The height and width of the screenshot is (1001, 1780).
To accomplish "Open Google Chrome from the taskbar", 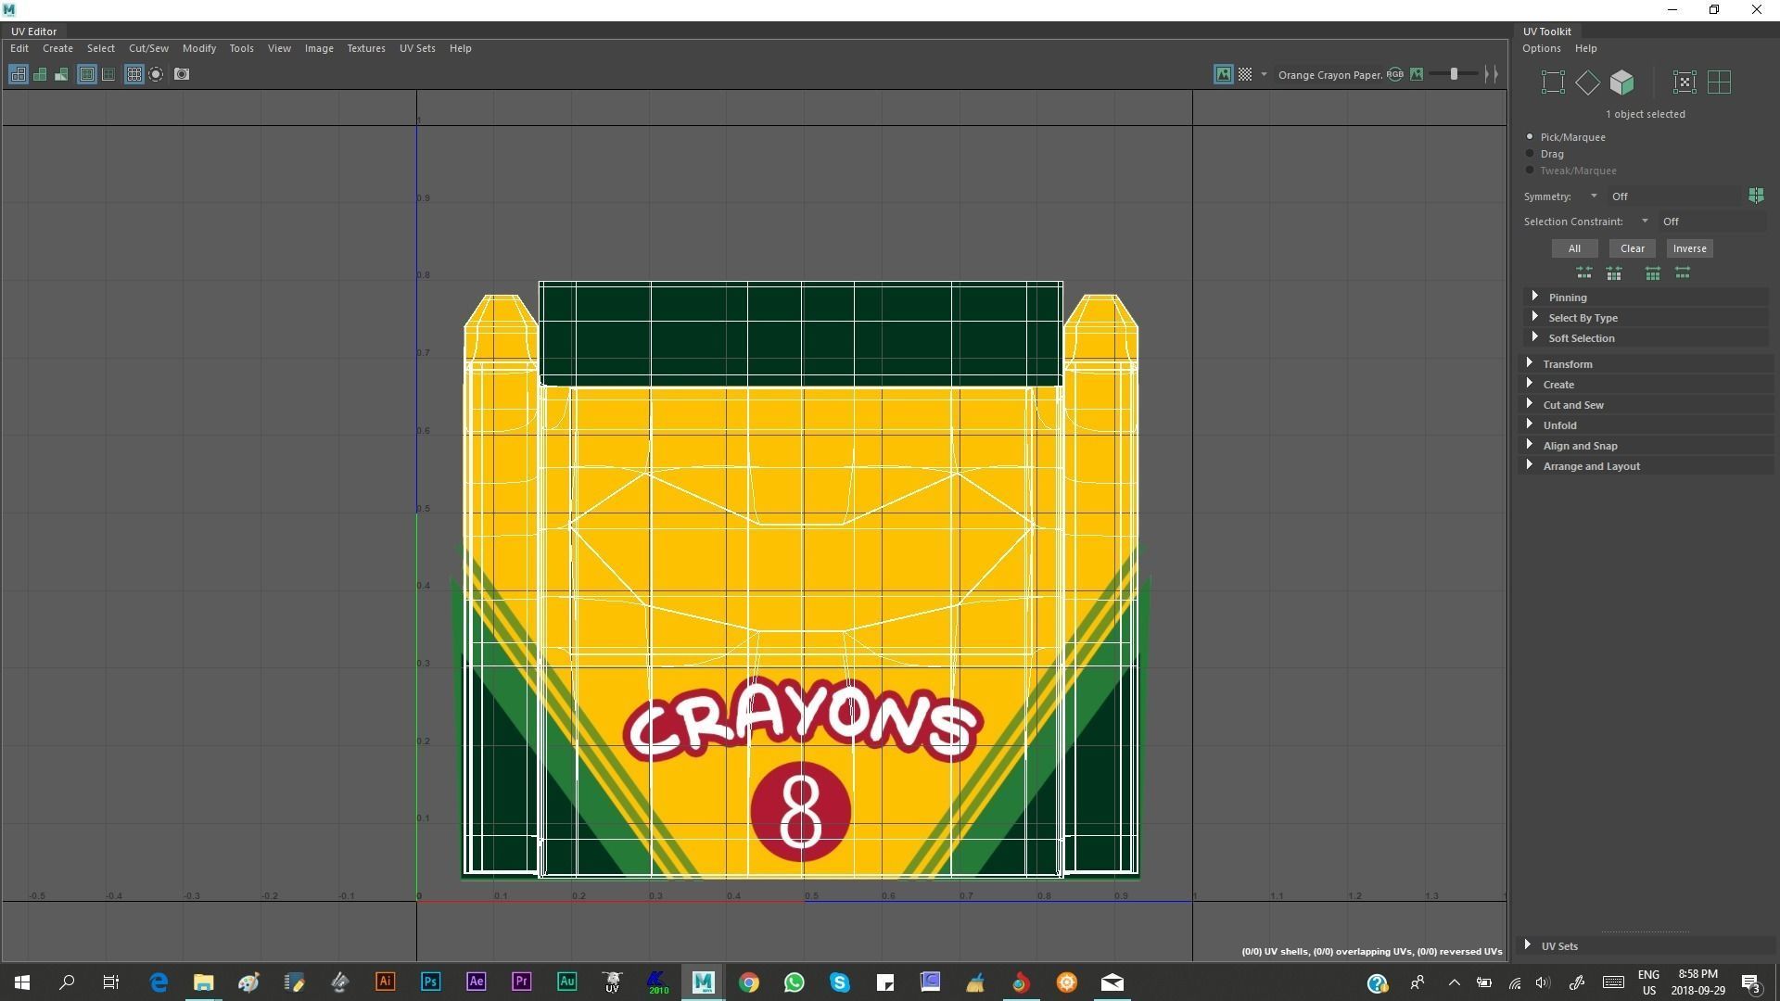I will pos(748,982).
